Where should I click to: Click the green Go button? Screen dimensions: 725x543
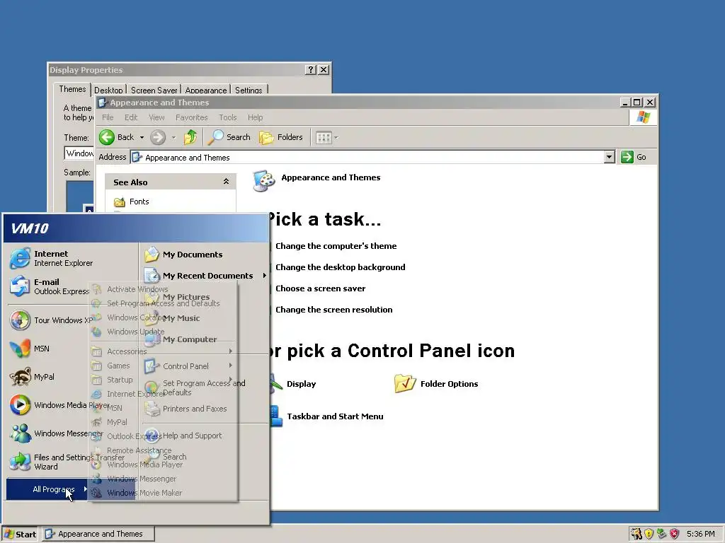tap(633, 157)
